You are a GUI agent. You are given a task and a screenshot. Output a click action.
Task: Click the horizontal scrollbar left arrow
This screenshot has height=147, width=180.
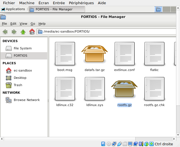(2, 139)
